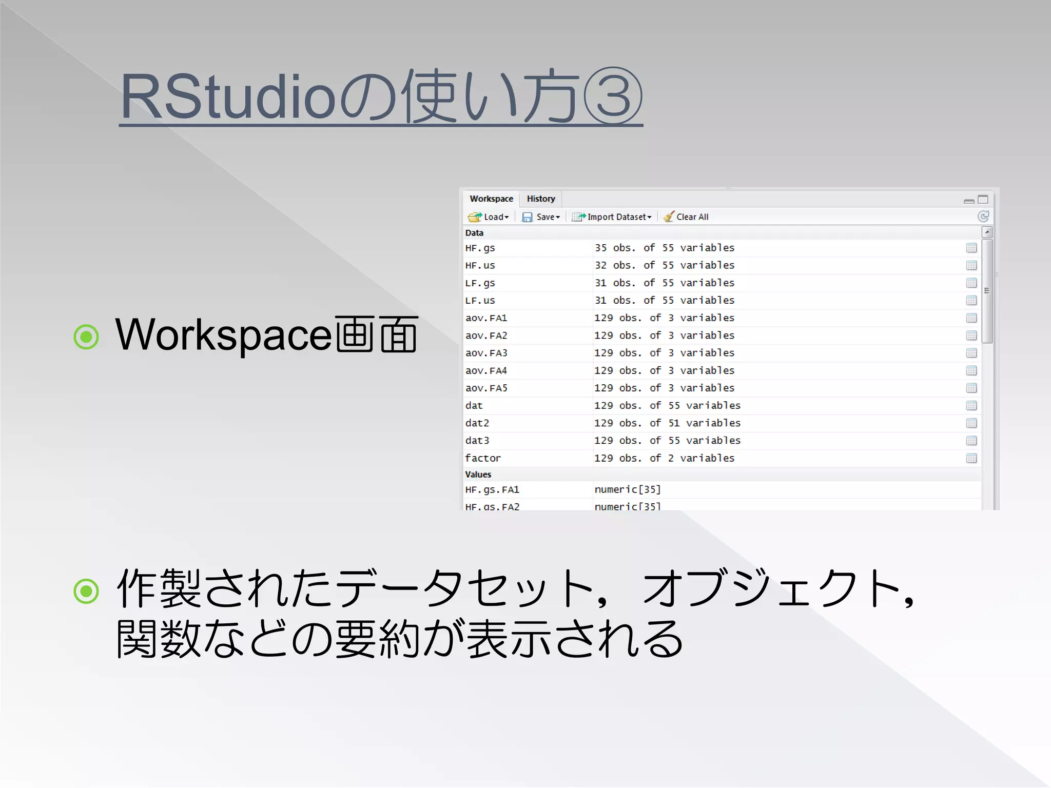Screen dimensions: 1051x788
Task: Click the Values section header
Action: (722, 475)
